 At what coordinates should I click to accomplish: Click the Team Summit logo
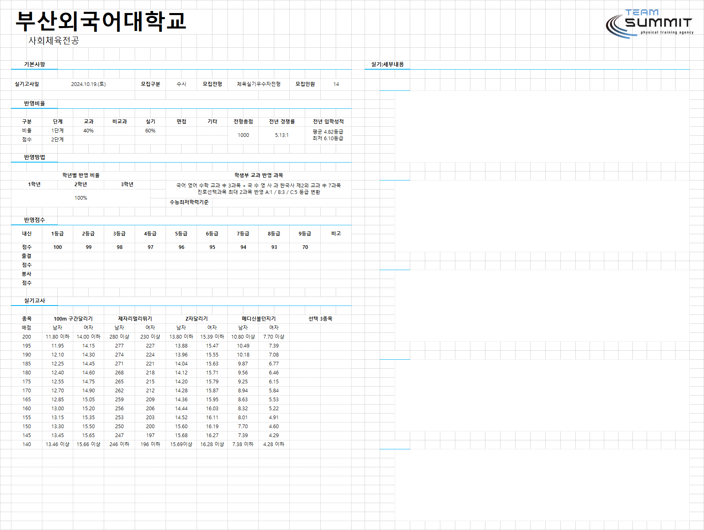pyautogui.click(x=649, y=24)
